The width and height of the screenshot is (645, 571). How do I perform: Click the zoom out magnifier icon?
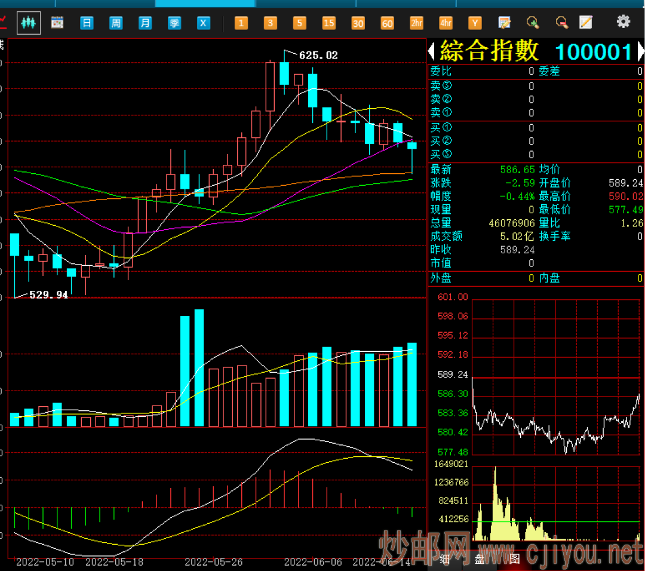(561, 23)
